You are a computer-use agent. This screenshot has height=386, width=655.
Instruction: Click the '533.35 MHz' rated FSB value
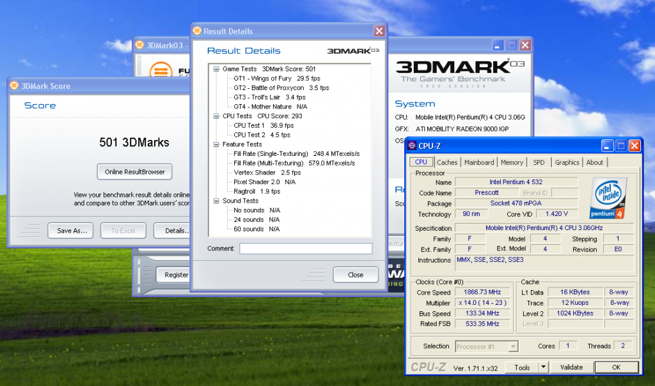point(482,324)
